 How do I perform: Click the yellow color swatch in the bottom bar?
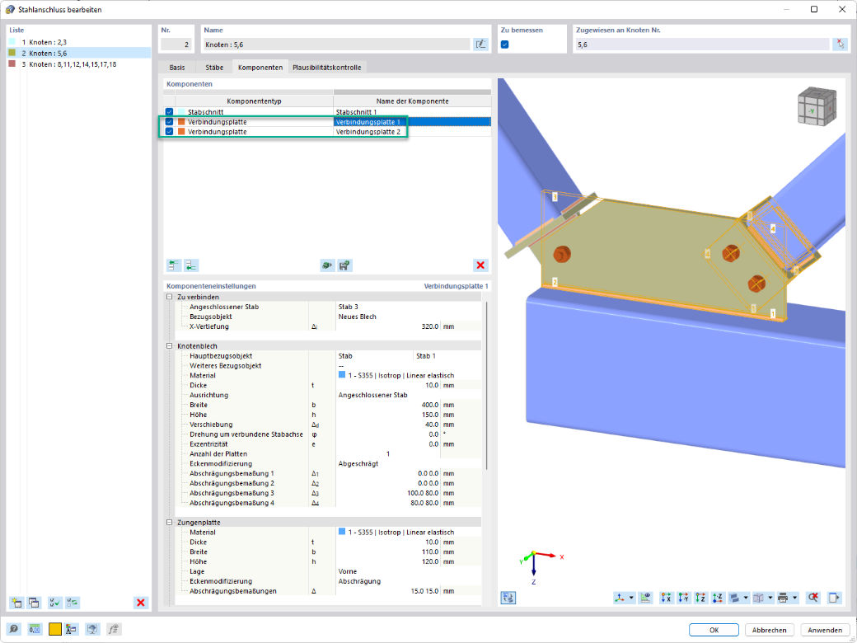[x=55, y=629]
